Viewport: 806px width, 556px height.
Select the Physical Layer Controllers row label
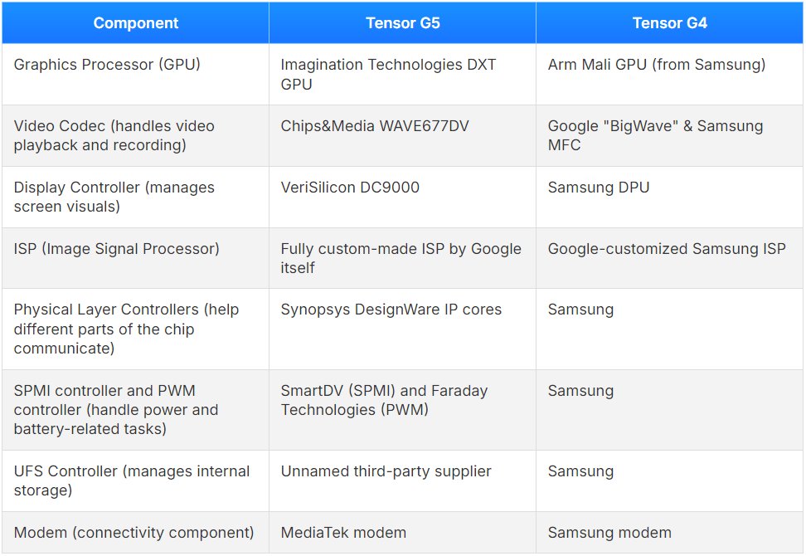(x=126, y=329)
